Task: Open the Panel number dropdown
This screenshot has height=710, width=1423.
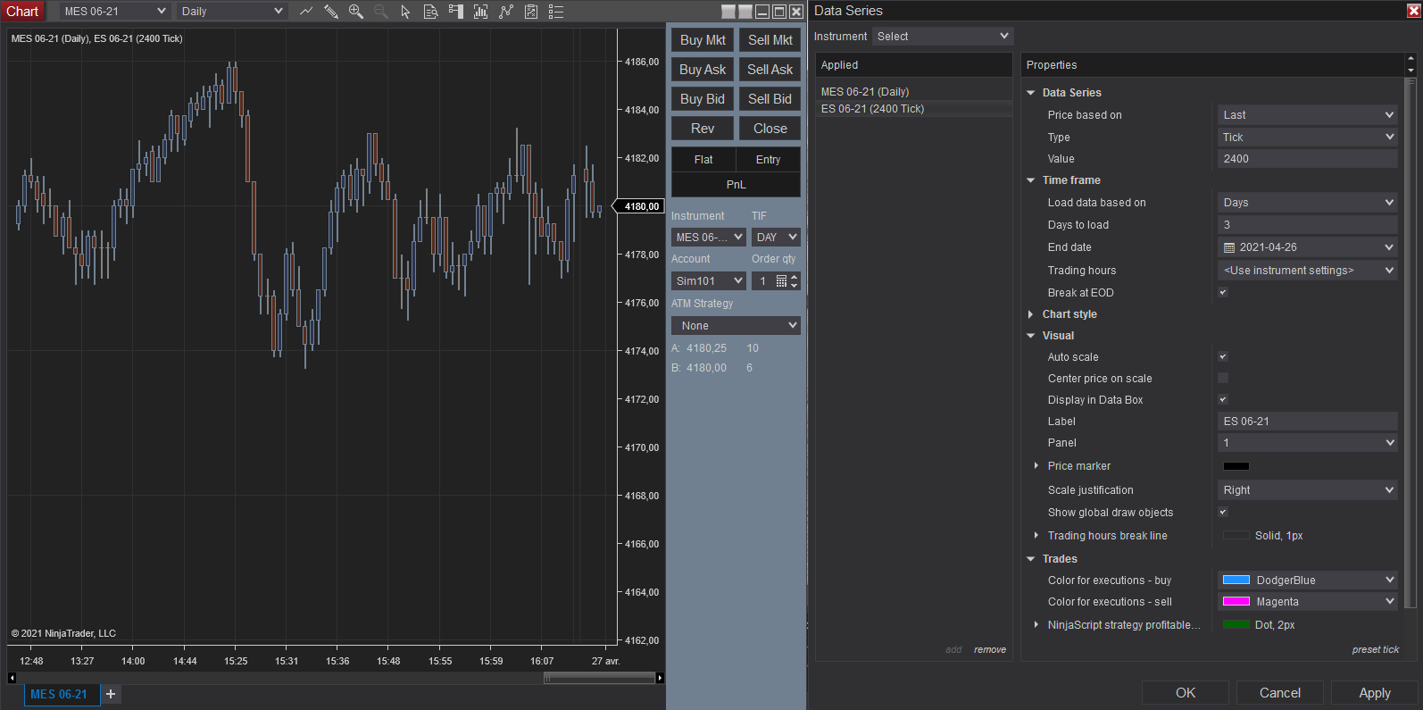Action: point(1308,443)
